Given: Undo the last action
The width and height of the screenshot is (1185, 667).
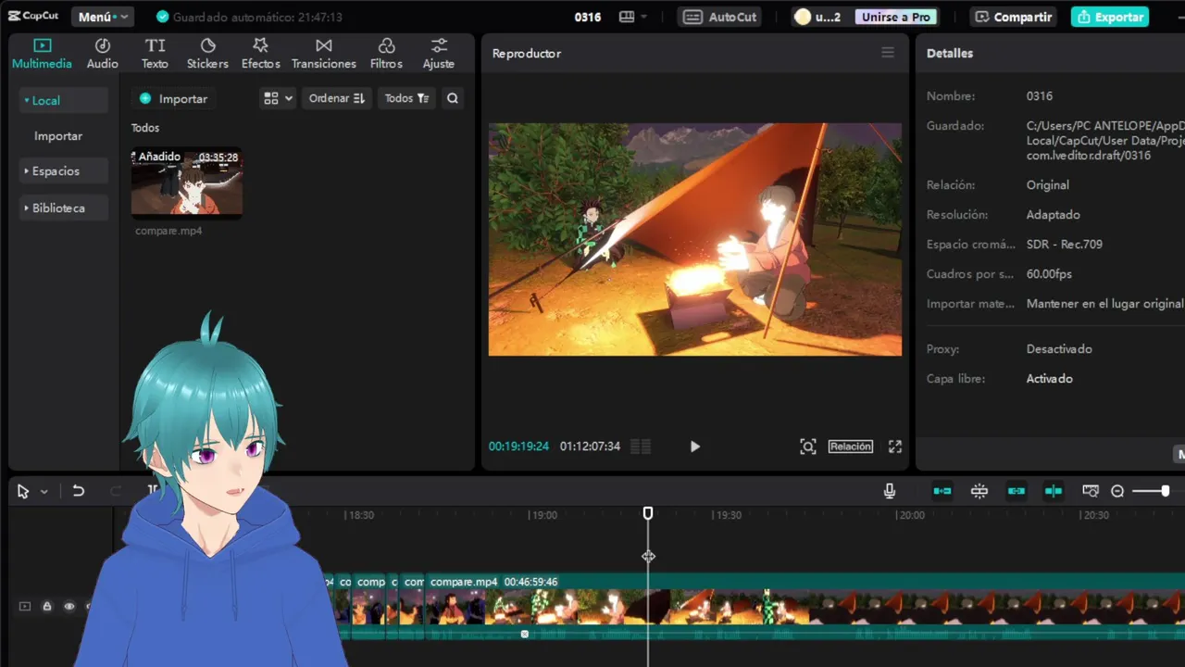Looking at the screenshot, I should point(79,491).
